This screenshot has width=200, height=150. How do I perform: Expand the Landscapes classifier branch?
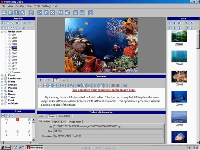(x=2, y=78)
